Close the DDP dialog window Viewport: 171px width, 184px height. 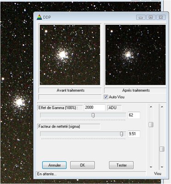[161, 17]
